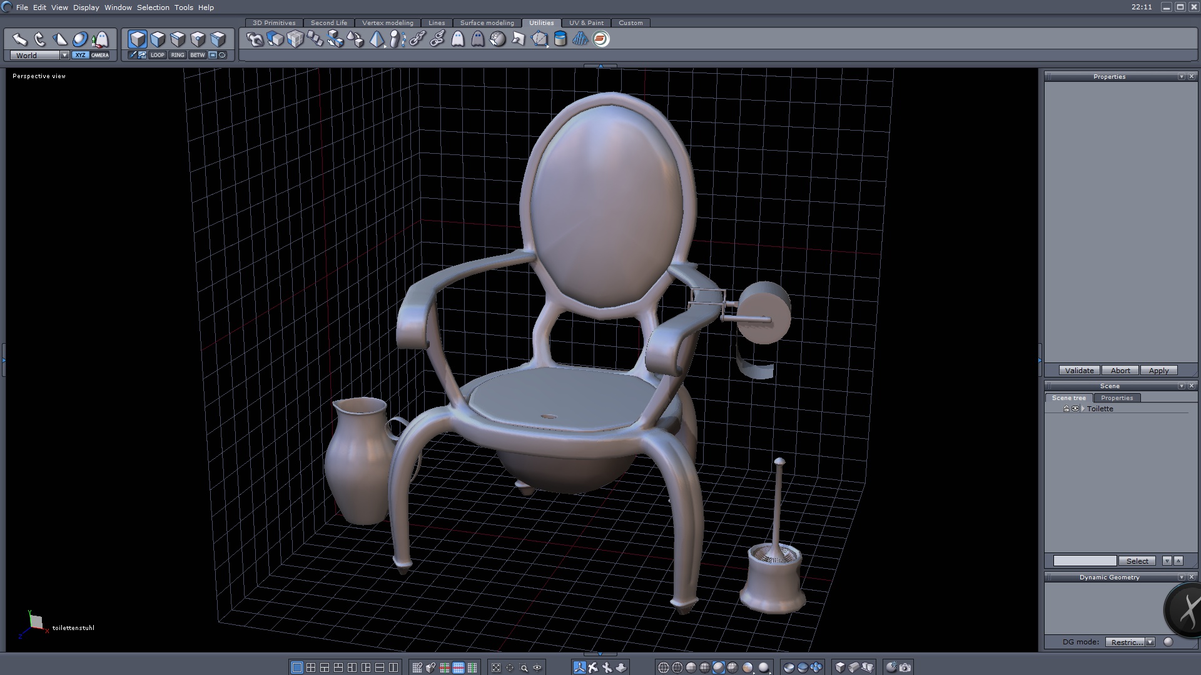Open the Selection menu

153,7
